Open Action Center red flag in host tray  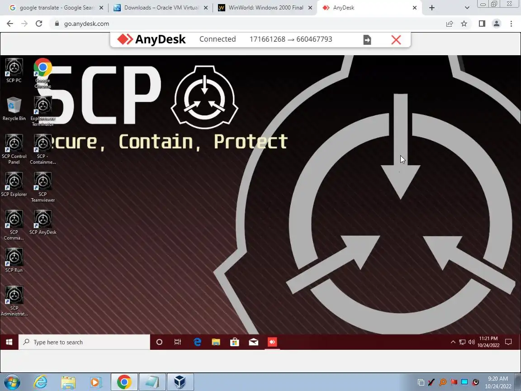coord(454,382)
